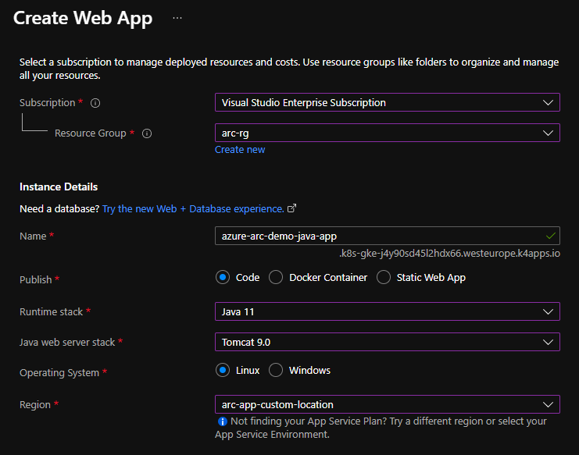Screen dimensions: 579x455
Task: Open the ellipsis menu beside Create Web App
Action: [x=177, y=18]
